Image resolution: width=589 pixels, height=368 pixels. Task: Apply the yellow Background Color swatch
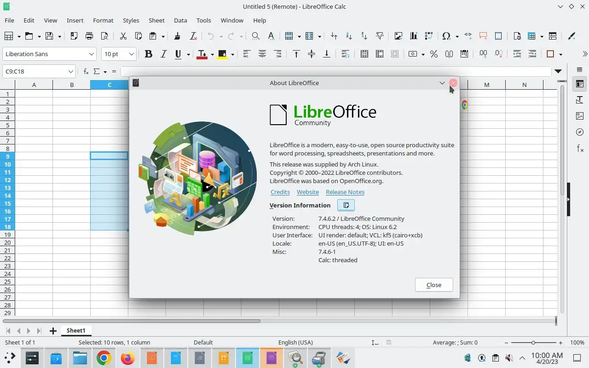click(222, 54)
